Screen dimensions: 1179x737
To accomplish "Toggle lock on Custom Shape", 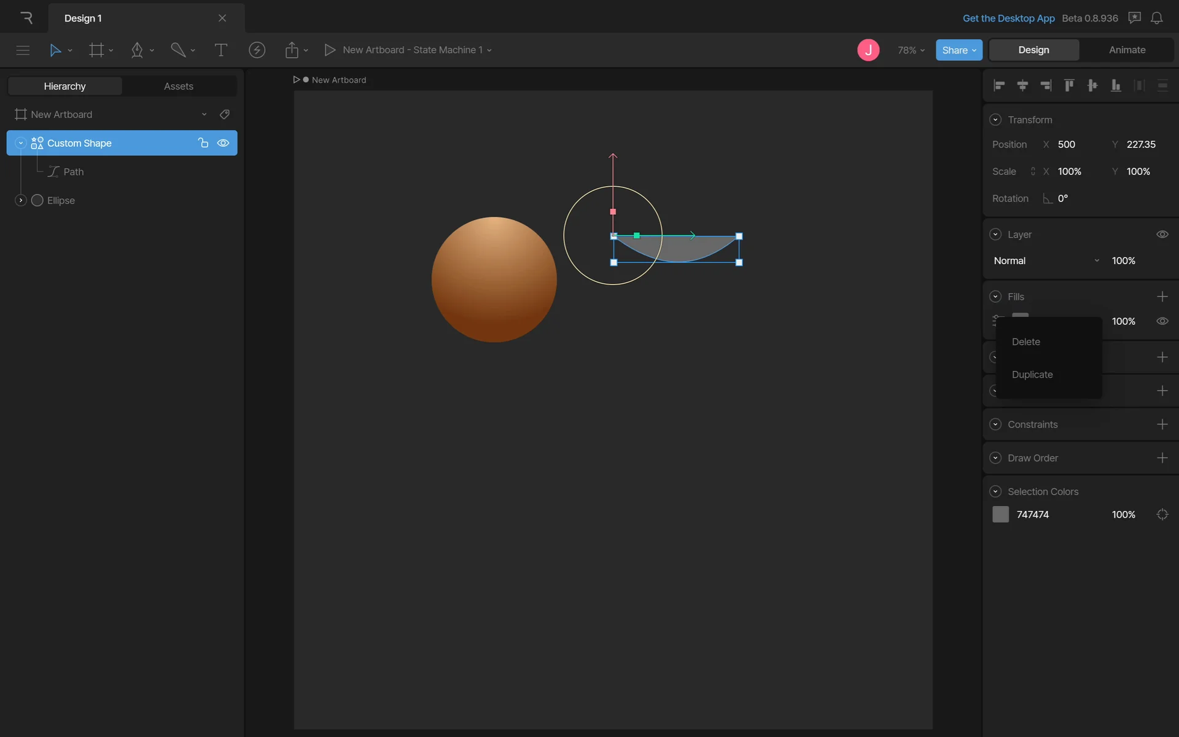I will coord(203,143).
